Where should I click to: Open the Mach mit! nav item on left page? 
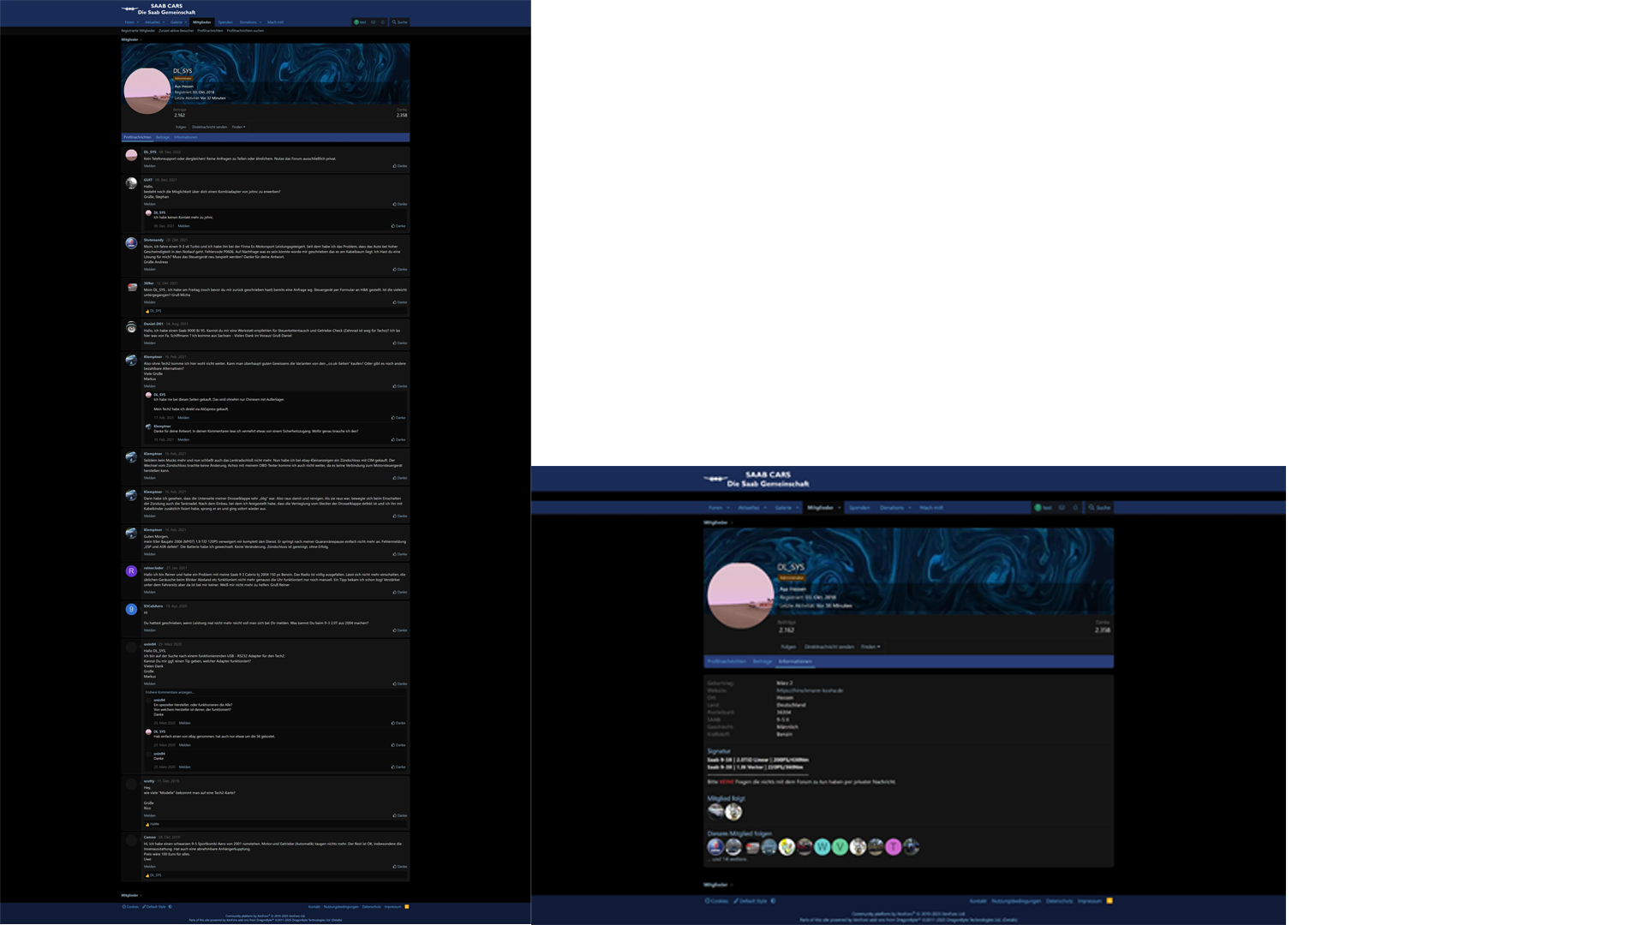tap(275, 22)
